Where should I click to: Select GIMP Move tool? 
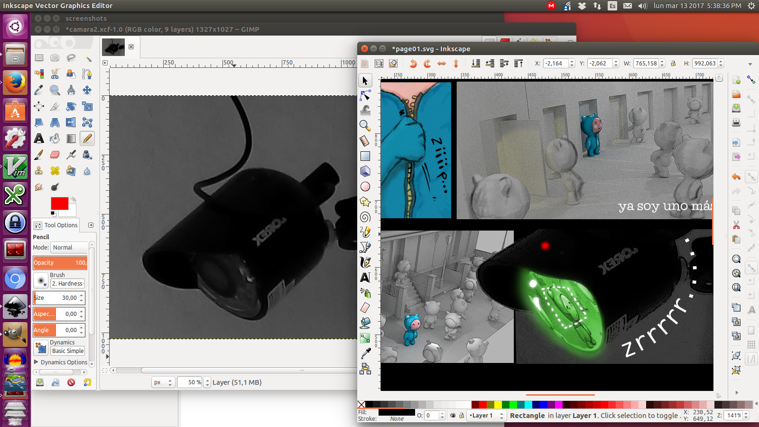87,90
